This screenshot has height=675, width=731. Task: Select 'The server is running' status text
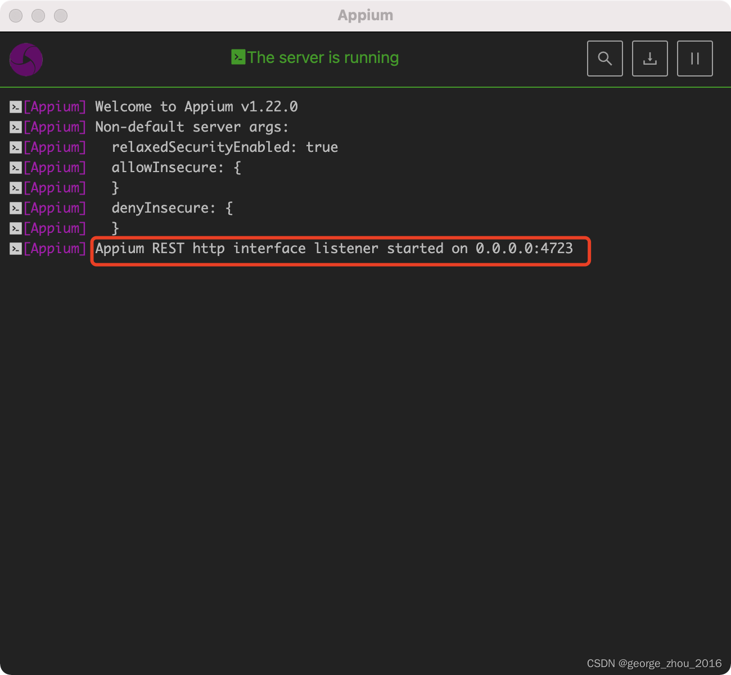coord(323,57)
